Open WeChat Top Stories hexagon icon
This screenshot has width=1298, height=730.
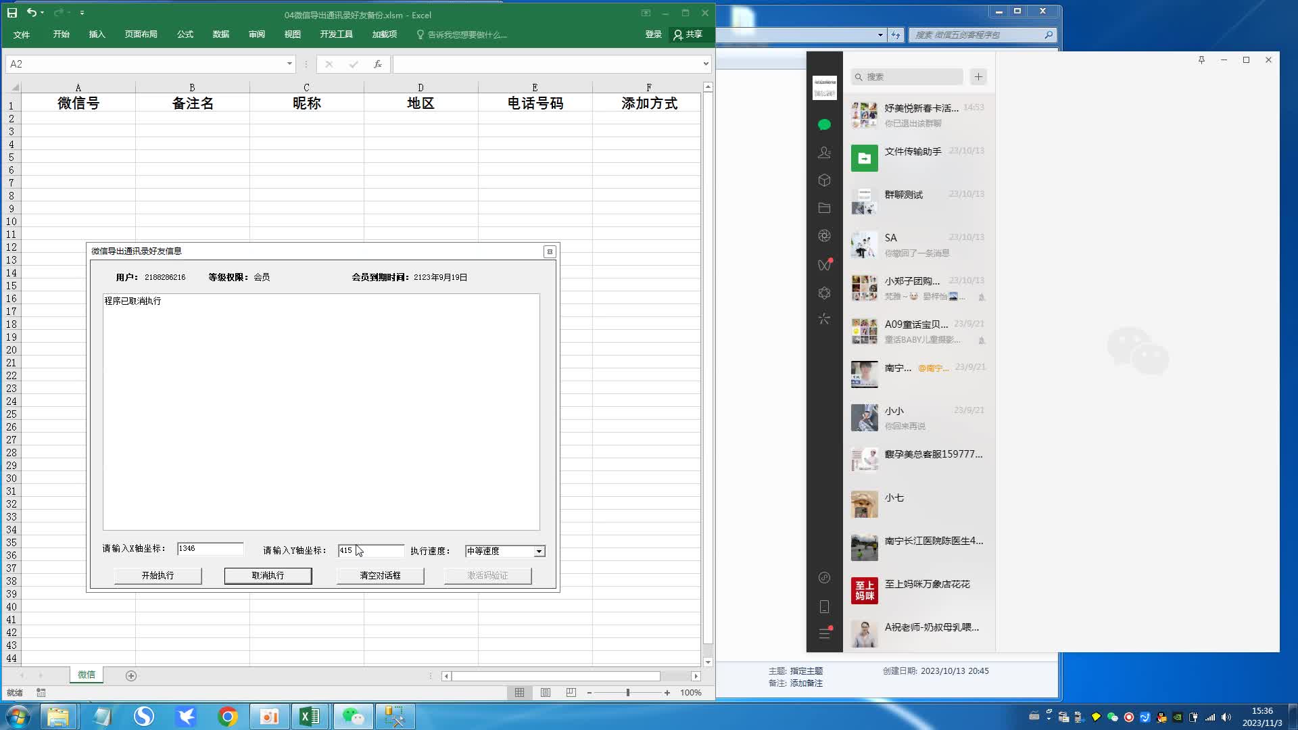[824, 293]
